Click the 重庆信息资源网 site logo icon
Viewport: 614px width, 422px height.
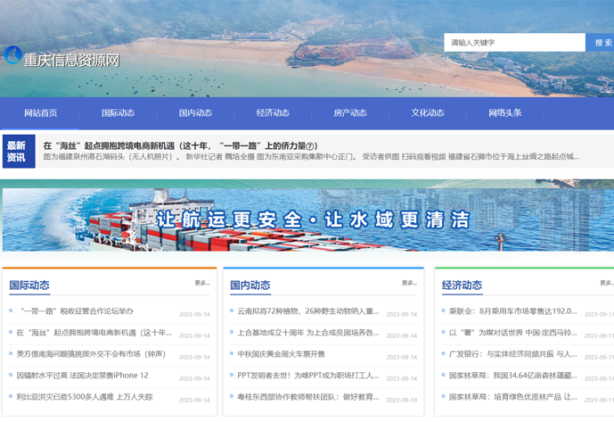coord(12,56)
